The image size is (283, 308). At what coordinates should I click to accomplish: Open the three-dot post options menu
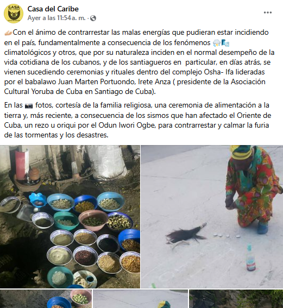pos(267,12)
